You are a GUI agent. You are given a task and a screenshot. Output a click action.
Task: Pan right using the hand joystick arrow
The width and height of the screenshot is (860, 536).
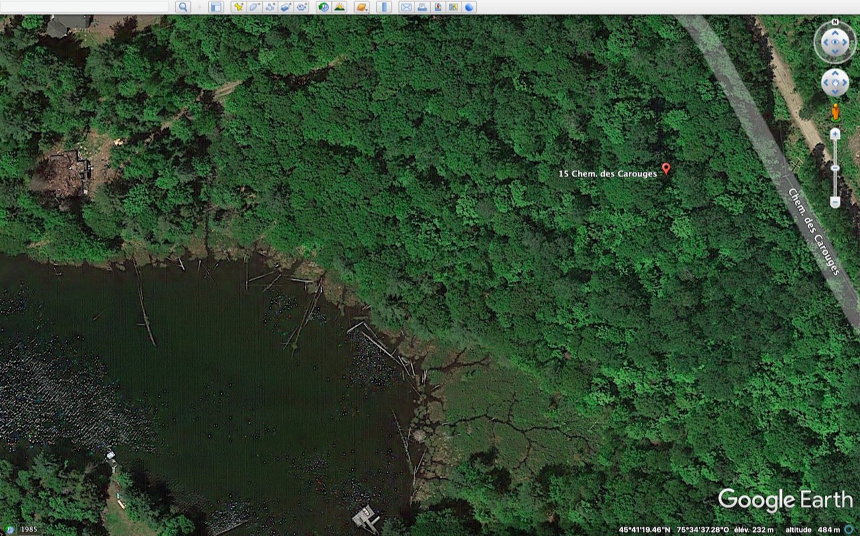(x=844, y=83)
